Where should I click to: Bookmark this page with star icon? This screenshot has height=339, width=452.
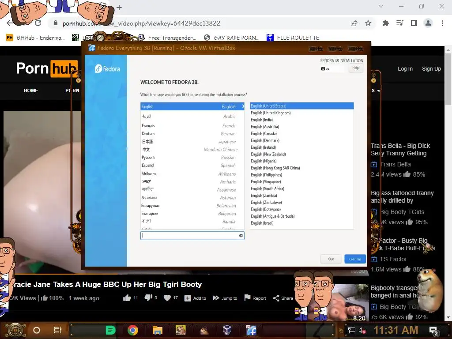pos(368,23)
